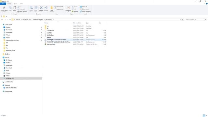The image size is (208, 117).
Task: Click the 3D Objects icon in sidebar
Action: 4,60
